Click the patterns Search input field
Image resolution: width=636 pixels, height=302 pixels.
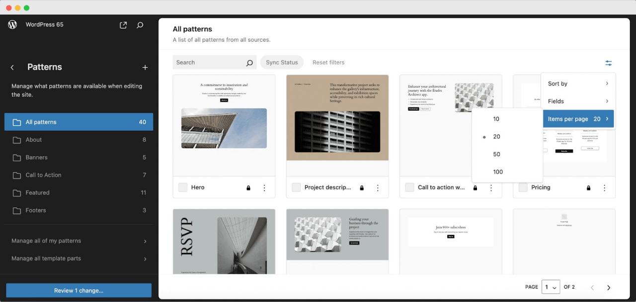coord(209,62)
